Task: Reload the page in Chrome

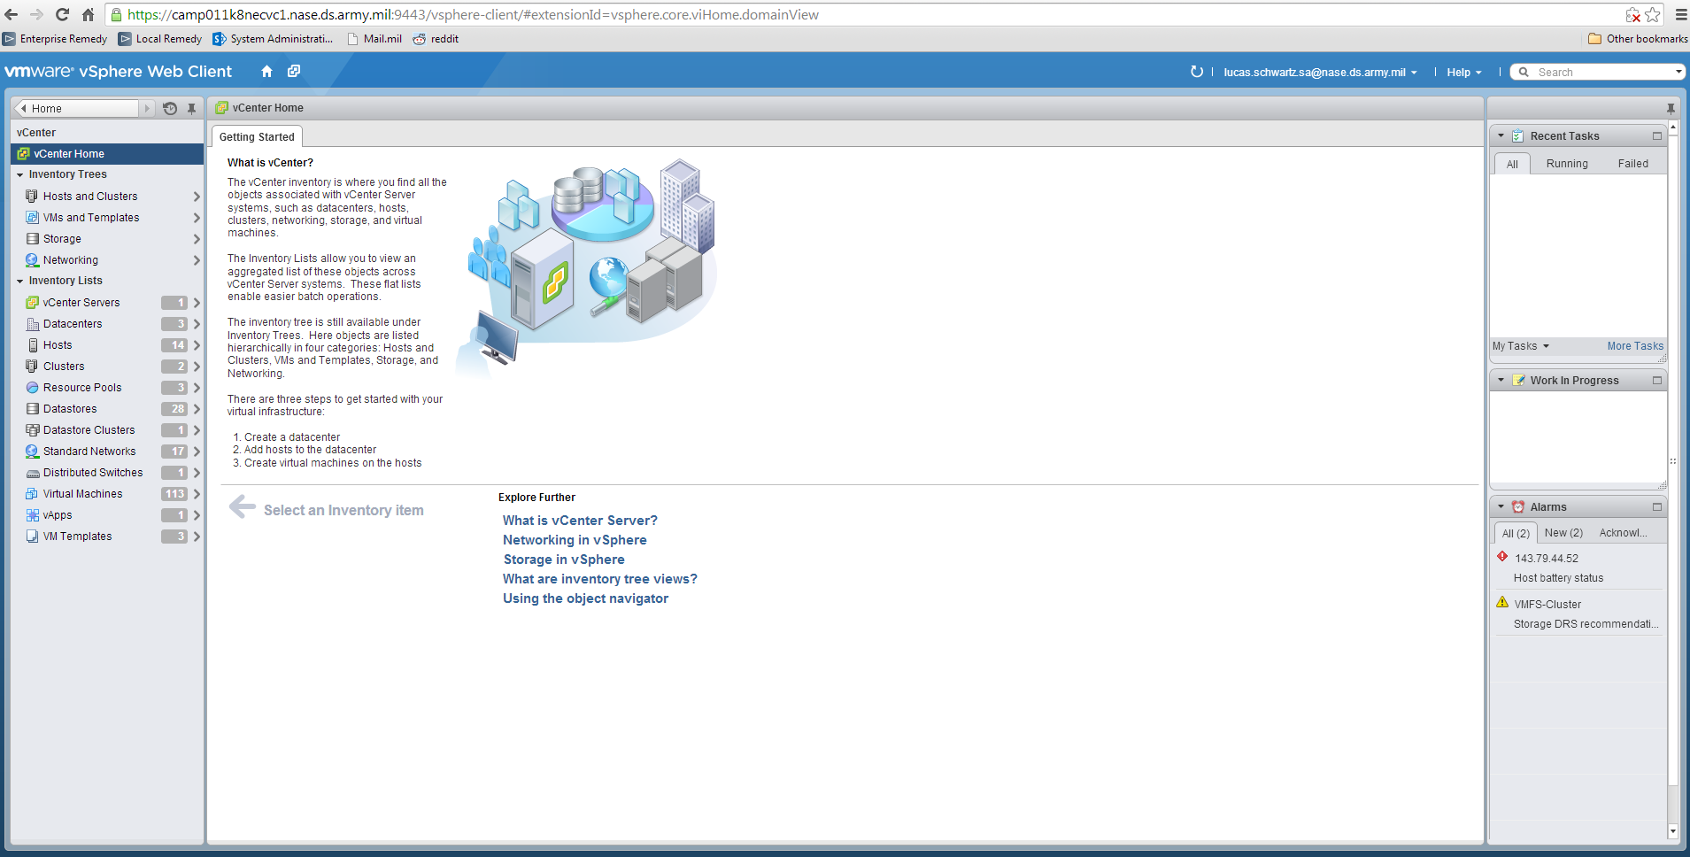Action: (x=62, y=14)
